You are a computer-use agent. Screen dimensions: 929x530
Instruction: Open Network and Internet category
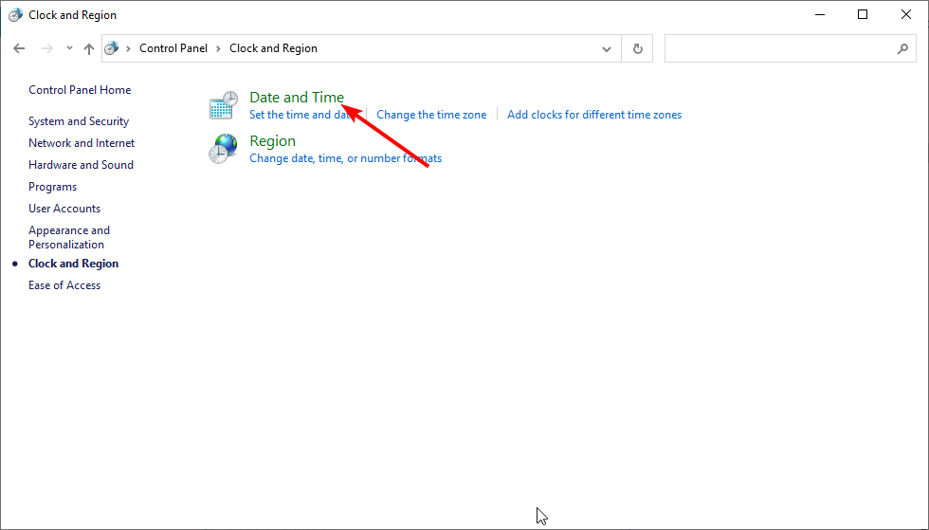pos(82,143)
